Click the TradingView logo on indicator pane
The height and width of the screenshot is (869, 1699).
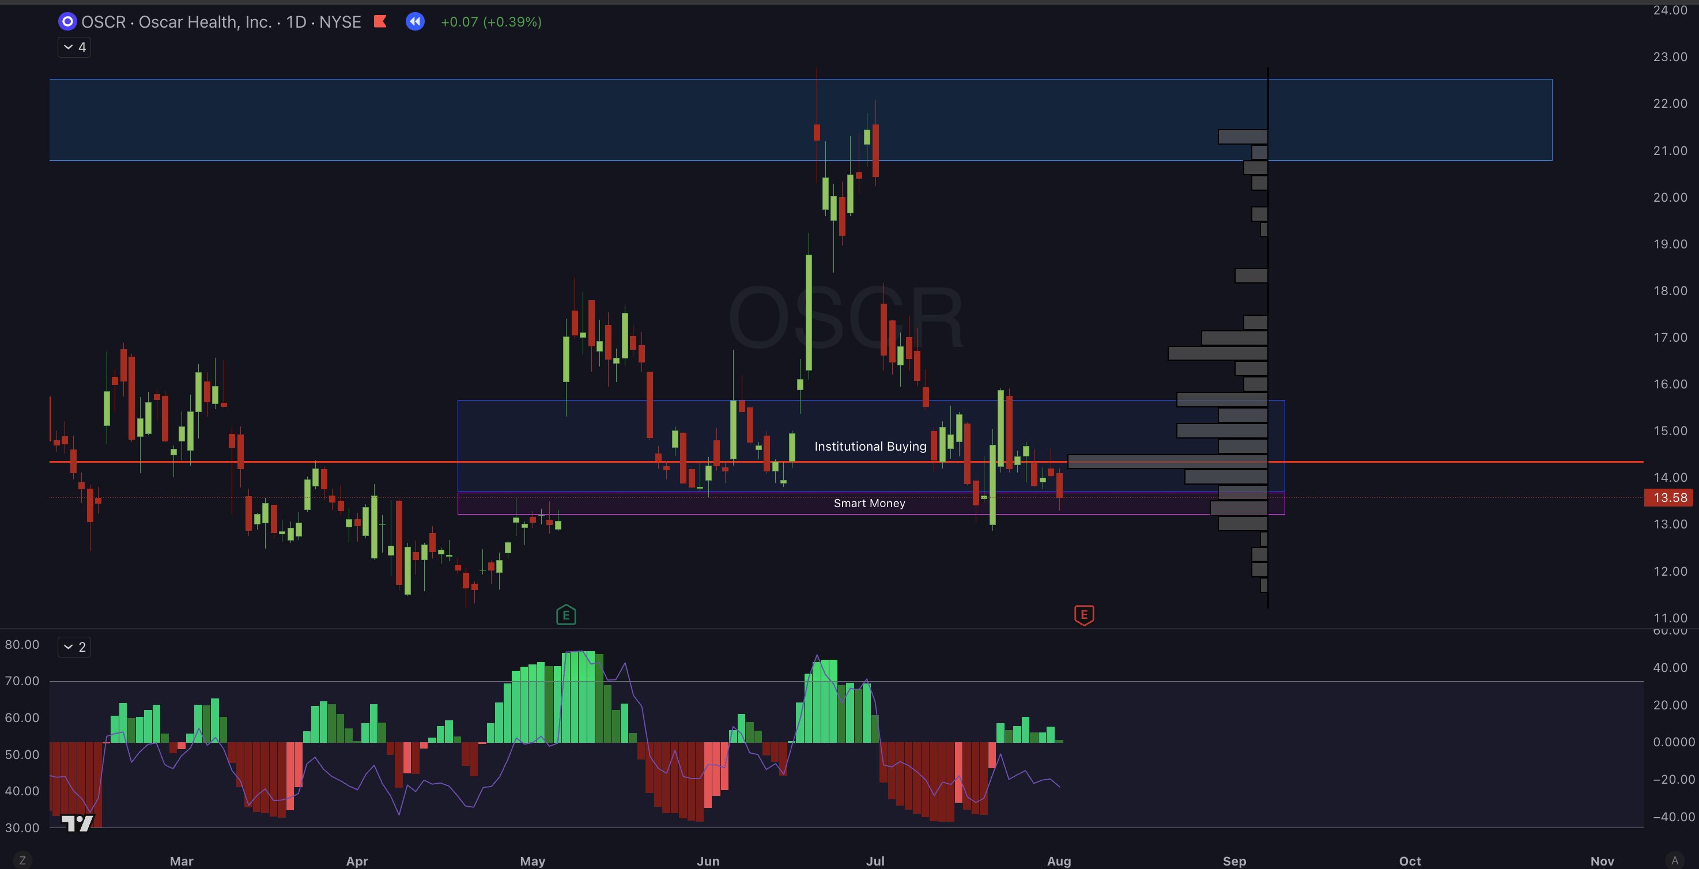77,823
